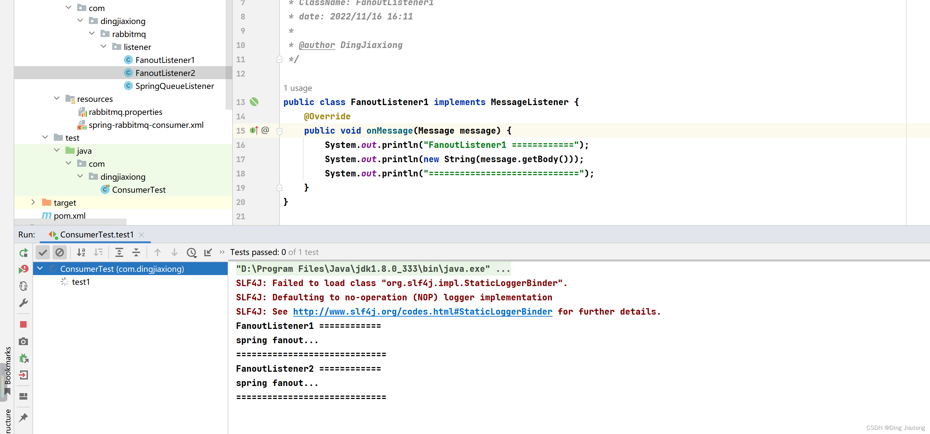Click the @ gutter marker on line 15
Screen dimensions: 930x434
[265, 130]
